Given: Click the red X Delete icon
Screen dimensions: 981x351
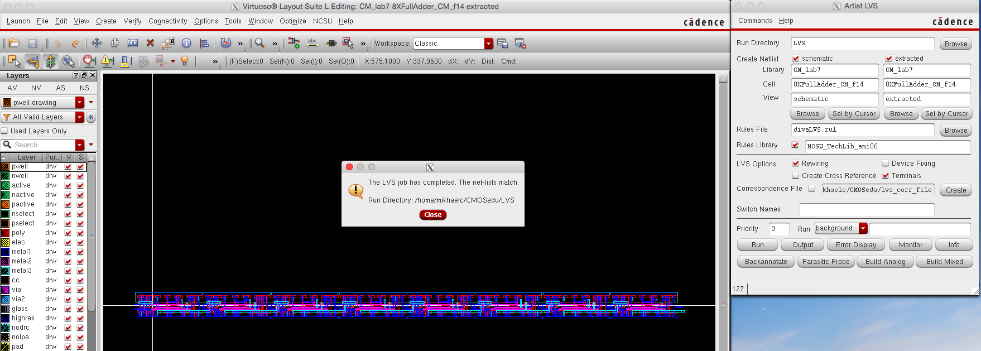Looking at the screenshot, I should click(150, 43).
